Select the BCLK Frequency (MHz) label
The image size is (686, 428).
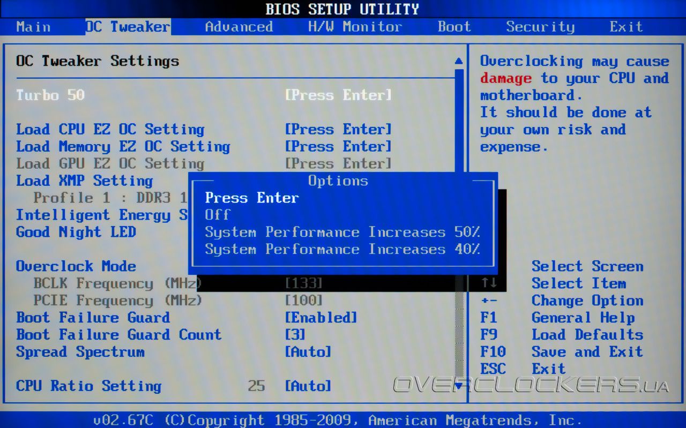117,283
